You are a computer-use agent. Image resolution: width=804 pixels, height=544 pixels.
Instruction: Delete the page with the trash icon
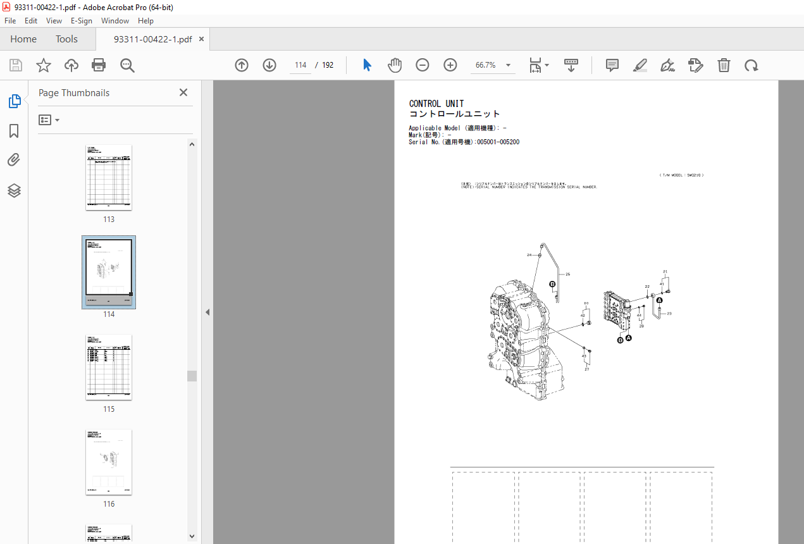[x=724, y=65]
